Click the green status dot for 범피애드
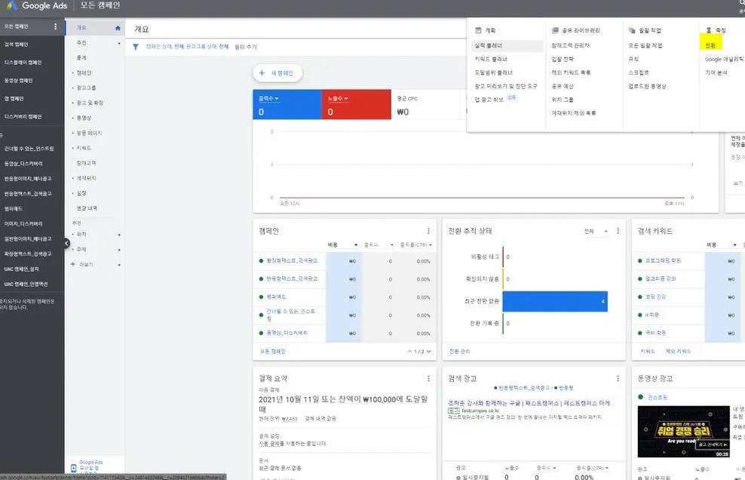Image resolution: width=745 pixels, height=480 pixels. (x=261, y=297)
